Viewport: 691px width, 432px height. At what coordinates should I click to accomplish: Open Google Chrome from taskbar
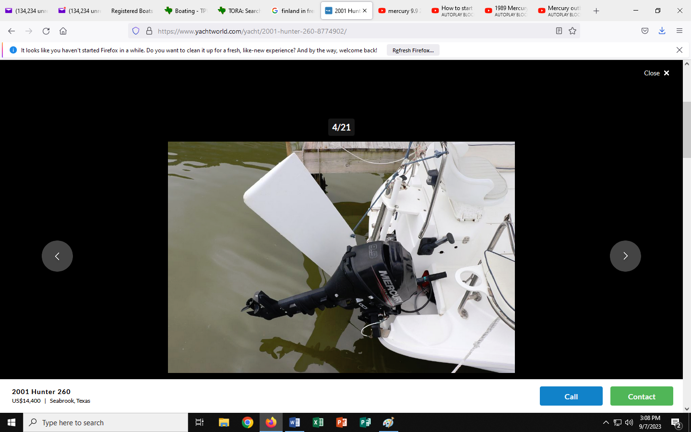click(x=248, y=422)
